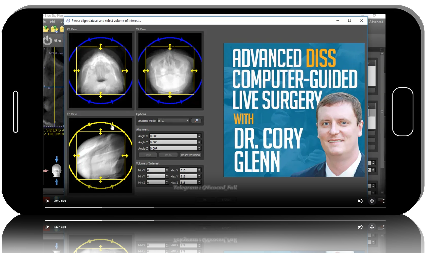Image resolution: width=426 pixels, height=253 pixels.
Task: Click the top yellow handle in YZ View
Action: click(101, 131)
